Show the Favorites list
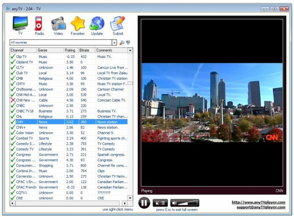The image size is (294, 217). 78,26
